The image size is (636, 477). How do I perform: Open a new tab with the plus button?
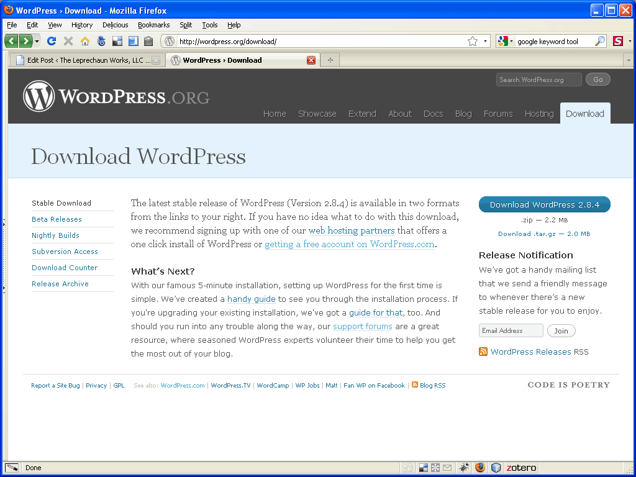pos(330,60)
